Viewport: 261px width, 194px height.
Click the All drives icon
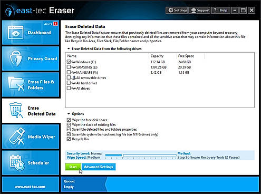click(x=74, y=88)
